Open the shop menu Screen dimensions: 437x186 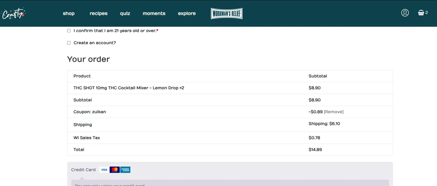point(69,13)
